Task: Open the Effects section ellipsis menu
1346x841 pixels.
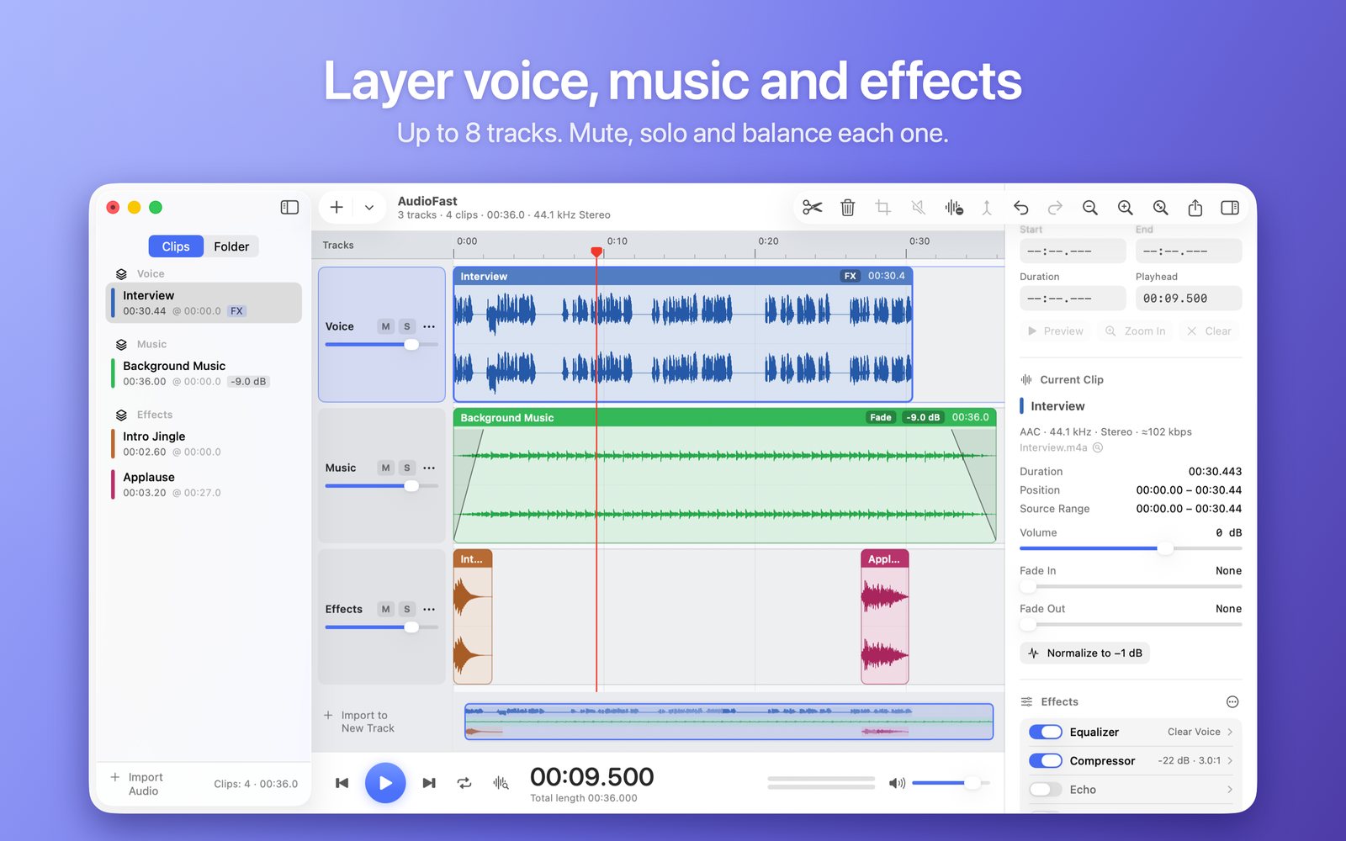Action: coord(1232,702)
